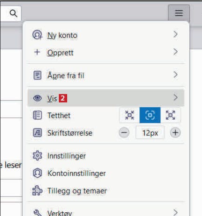Screen dimensions: 202x216
Task: Click the Kontoinnstillinger hexagon avatar icon
Action: coord(37,173)
